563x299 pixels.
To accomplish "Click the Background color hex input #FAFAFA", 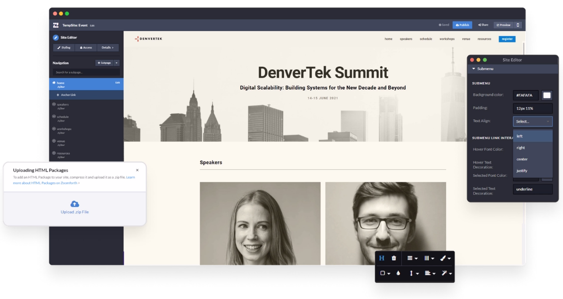I will 526,95.
